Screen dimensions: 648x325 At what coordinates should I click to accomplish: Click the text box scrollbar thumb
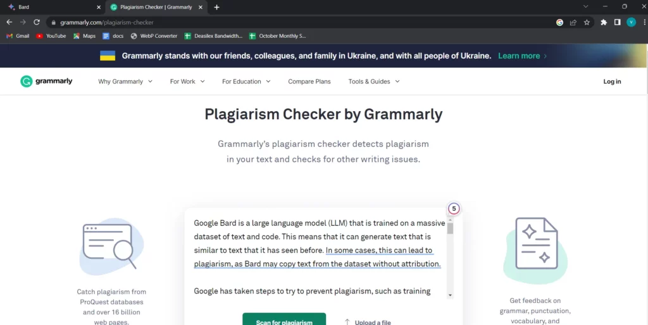450,228
